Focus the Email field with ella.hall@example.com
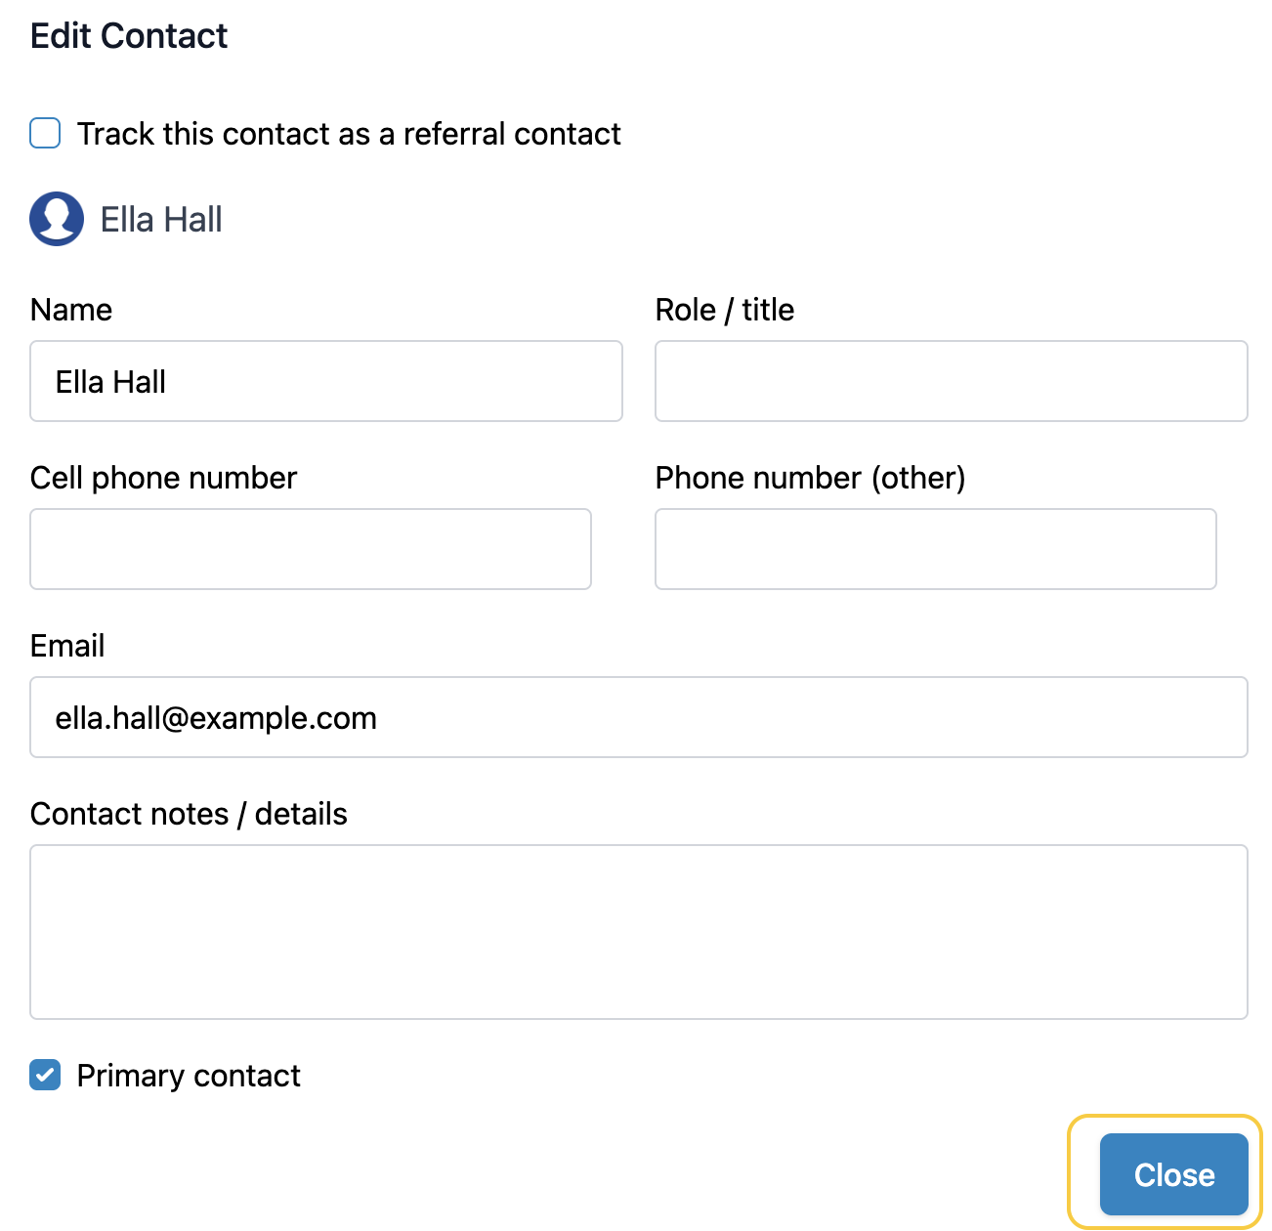 tap(638, 717)
